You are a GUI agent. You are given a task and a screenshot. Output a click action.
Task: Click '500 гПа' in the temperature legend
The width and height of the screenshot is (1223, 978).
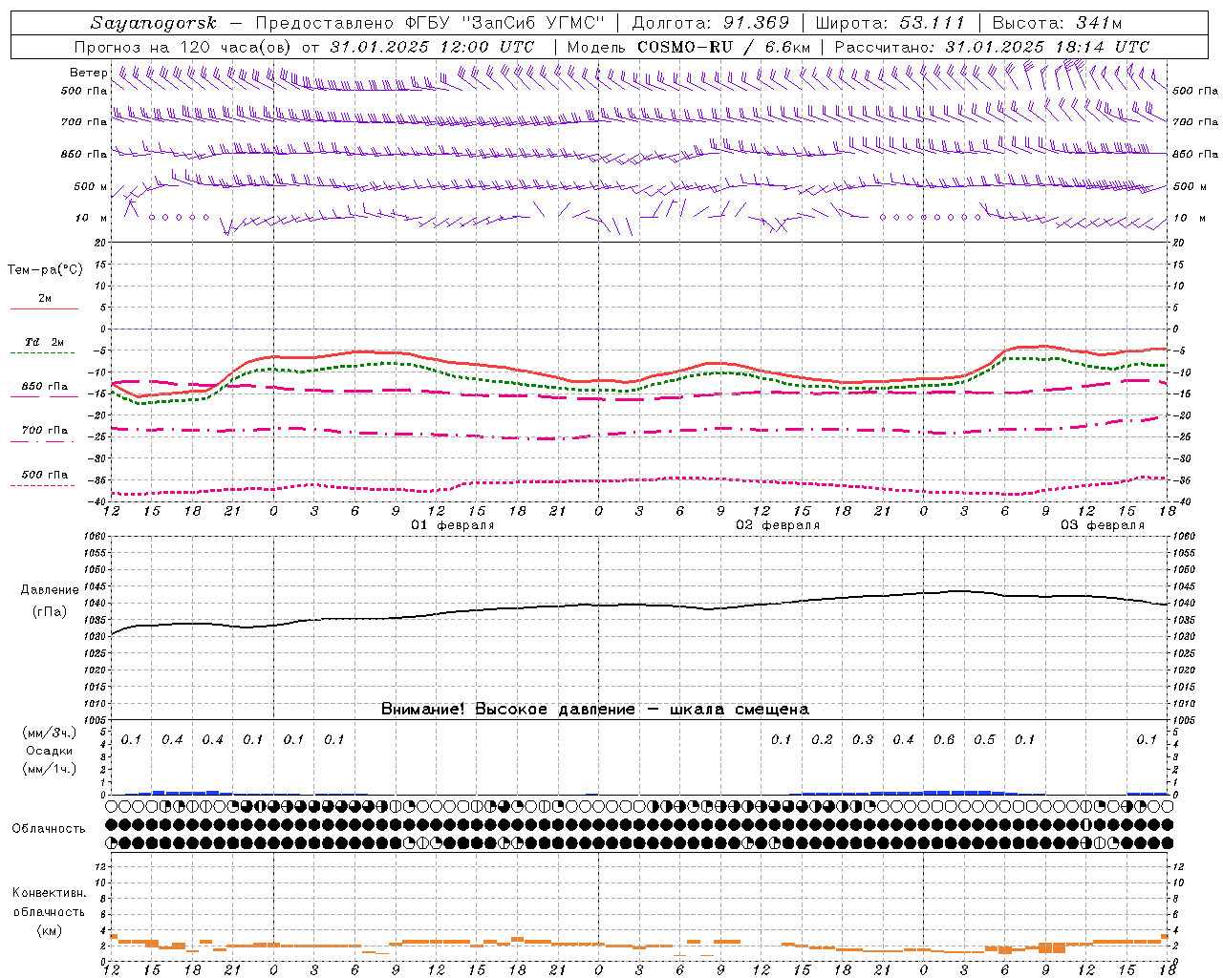pos(44,475)
